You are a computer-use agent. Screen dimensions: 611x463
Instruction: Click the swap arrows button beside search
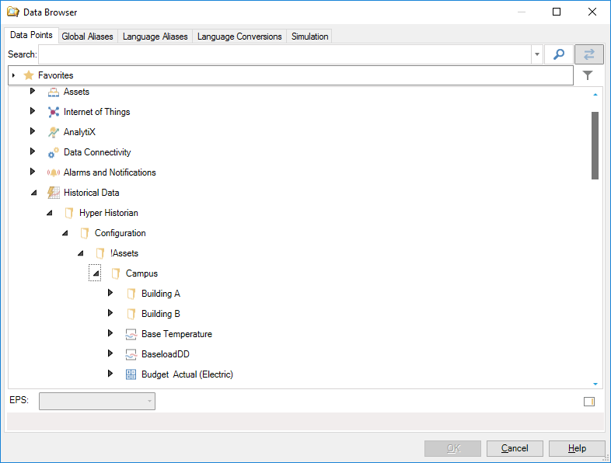(x=588, y=54)
